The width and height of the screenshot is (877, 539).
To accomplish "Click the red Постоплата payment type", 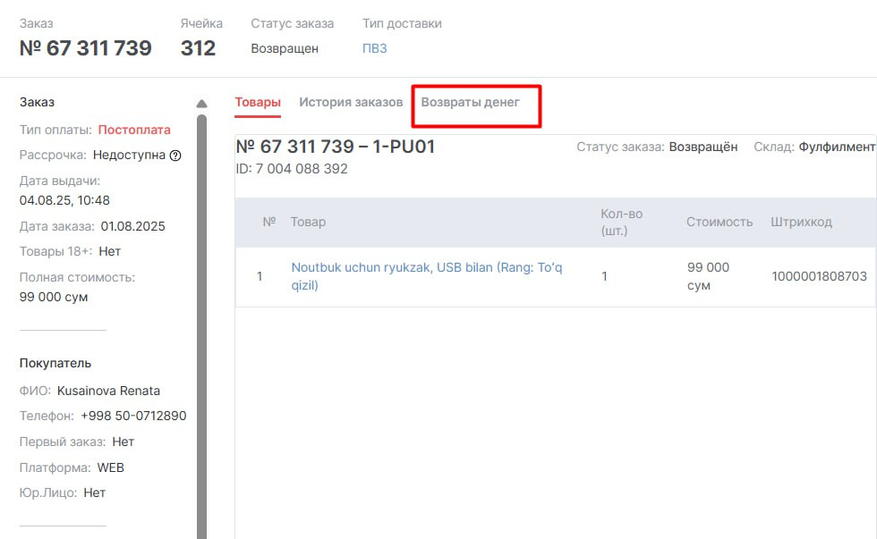I will point(134,130).
